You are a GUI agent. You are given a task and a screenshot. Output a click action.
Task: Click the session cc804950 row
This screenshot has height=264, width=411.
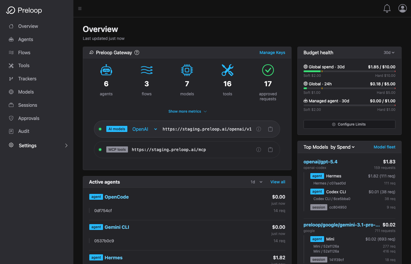[353, 207]
